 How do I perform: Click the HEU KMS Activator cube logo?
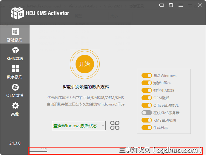(17, 13)
